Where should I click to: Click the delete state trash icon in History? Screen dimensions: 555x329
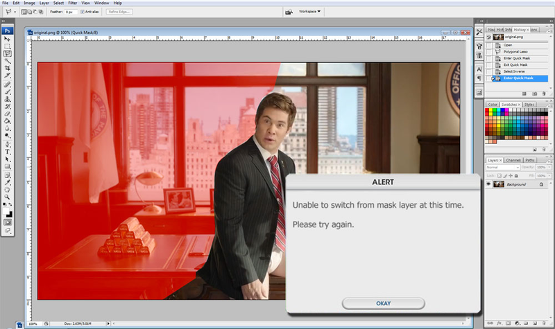pyautogui.click(x=544, y=94)
